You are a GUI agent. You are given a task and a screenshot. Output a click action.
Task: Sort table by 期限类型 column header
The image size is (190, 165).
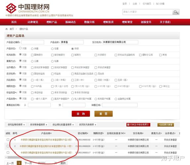coord(98,133)
